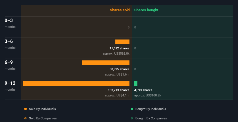This screenshot has height=122, width=238.
Task: Click the 6–9 row label
Action: pyautogui.click(x=9, y=62)
